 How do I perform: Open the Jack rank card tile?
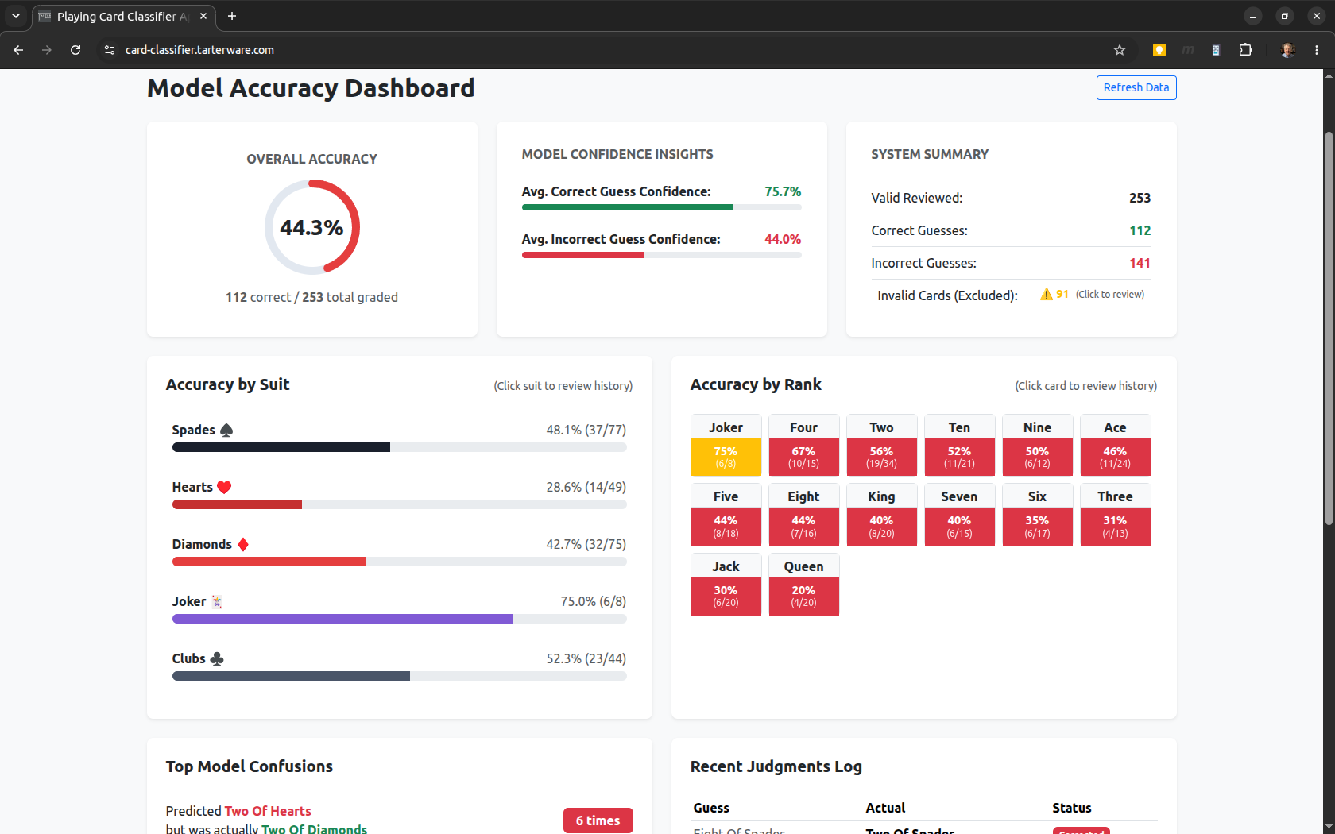click(x=726, y=585)
